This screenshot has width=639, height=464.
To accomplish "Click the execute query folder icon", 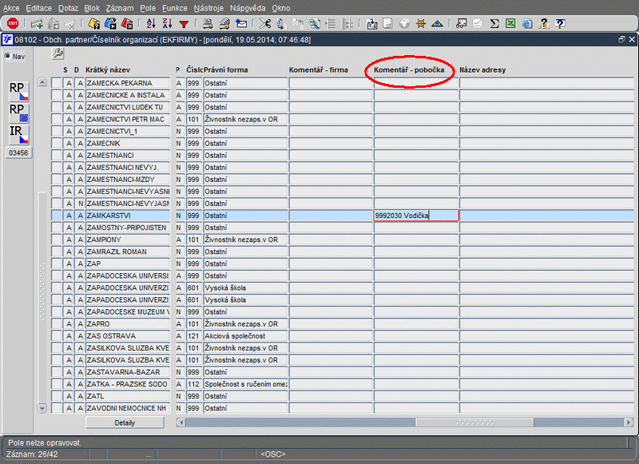I will [x=110, y=24].
